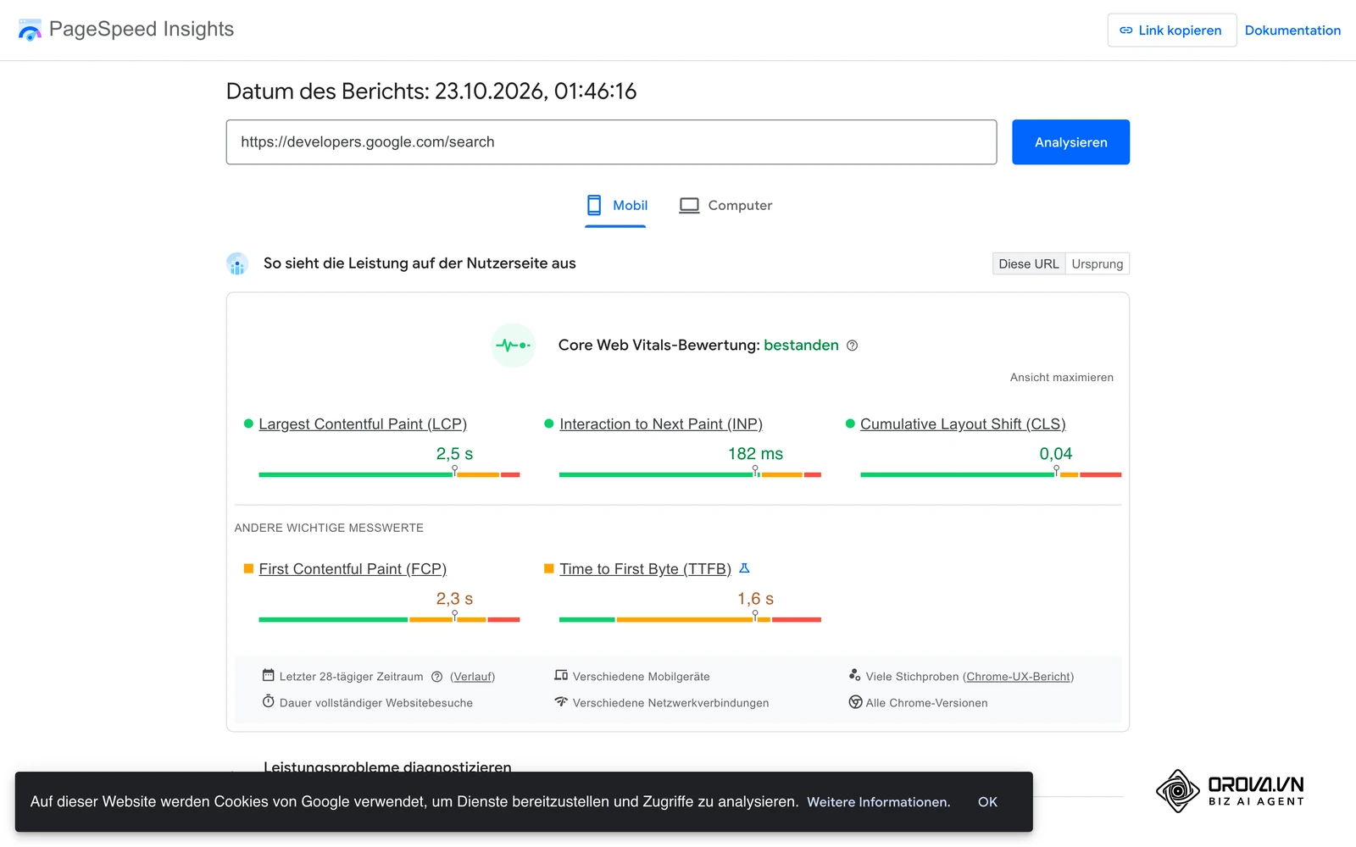Open the Dokumentation link
1356x847 pixels.
(1292, 30)
